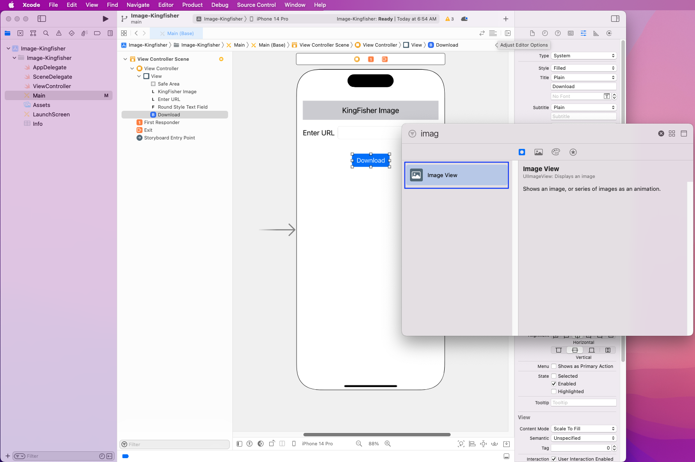Toggle the document outline panel
This screenshot has width=695, height=462.
tap(239, 444)
